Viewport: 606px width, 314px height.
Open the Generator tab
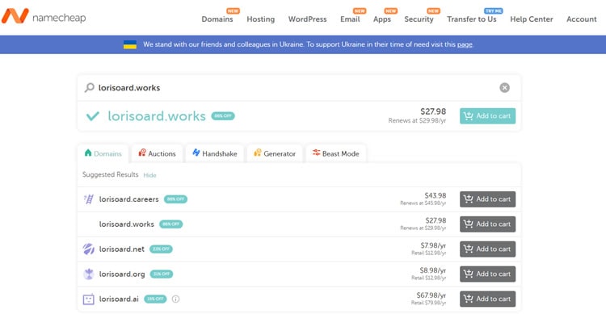(275, 153)
